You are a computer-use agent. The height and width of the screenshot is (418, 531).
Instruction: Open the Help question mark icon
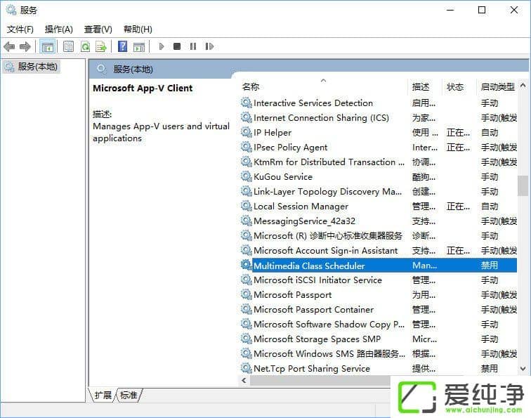tap(123, 46)
